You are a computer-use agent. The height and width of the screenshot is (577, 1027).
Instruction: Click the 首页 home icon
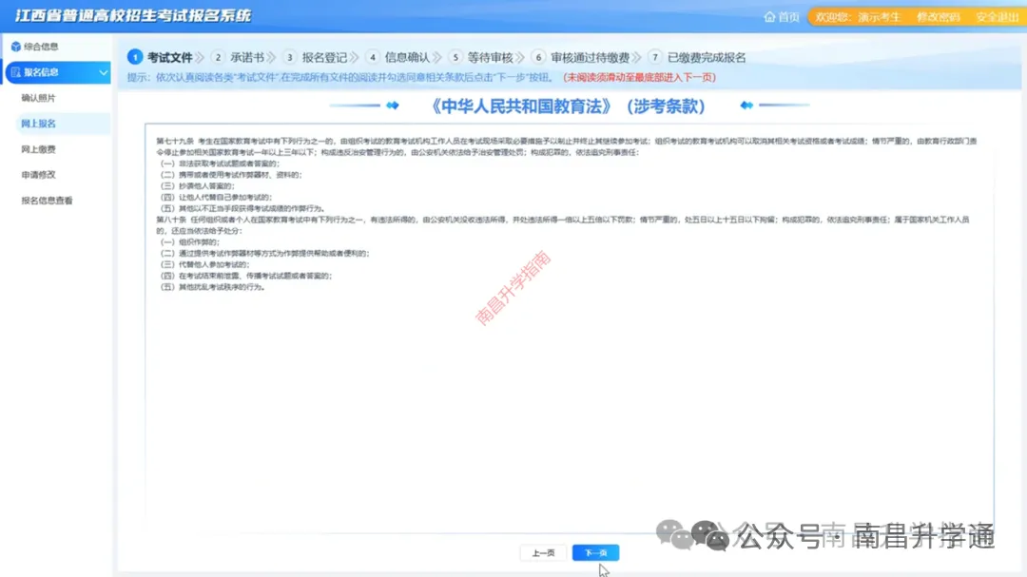(x=769, y=17)
